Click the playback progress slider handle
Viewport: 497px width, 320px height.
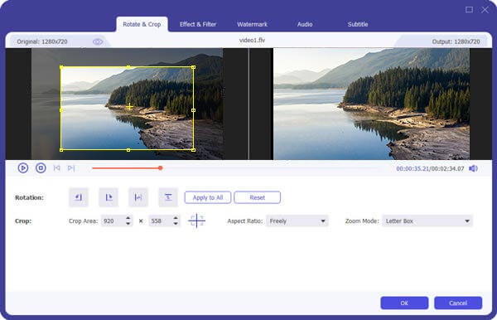(161, 168)
